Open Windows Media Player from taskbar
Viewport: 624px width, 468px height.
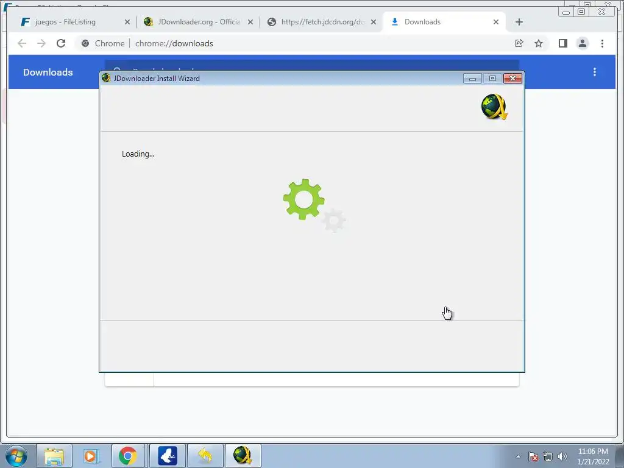click(x=91, y=456)
